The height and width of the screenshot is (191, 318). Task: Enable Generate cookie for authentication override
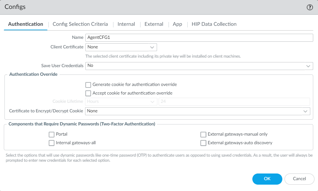click(88, 85)
